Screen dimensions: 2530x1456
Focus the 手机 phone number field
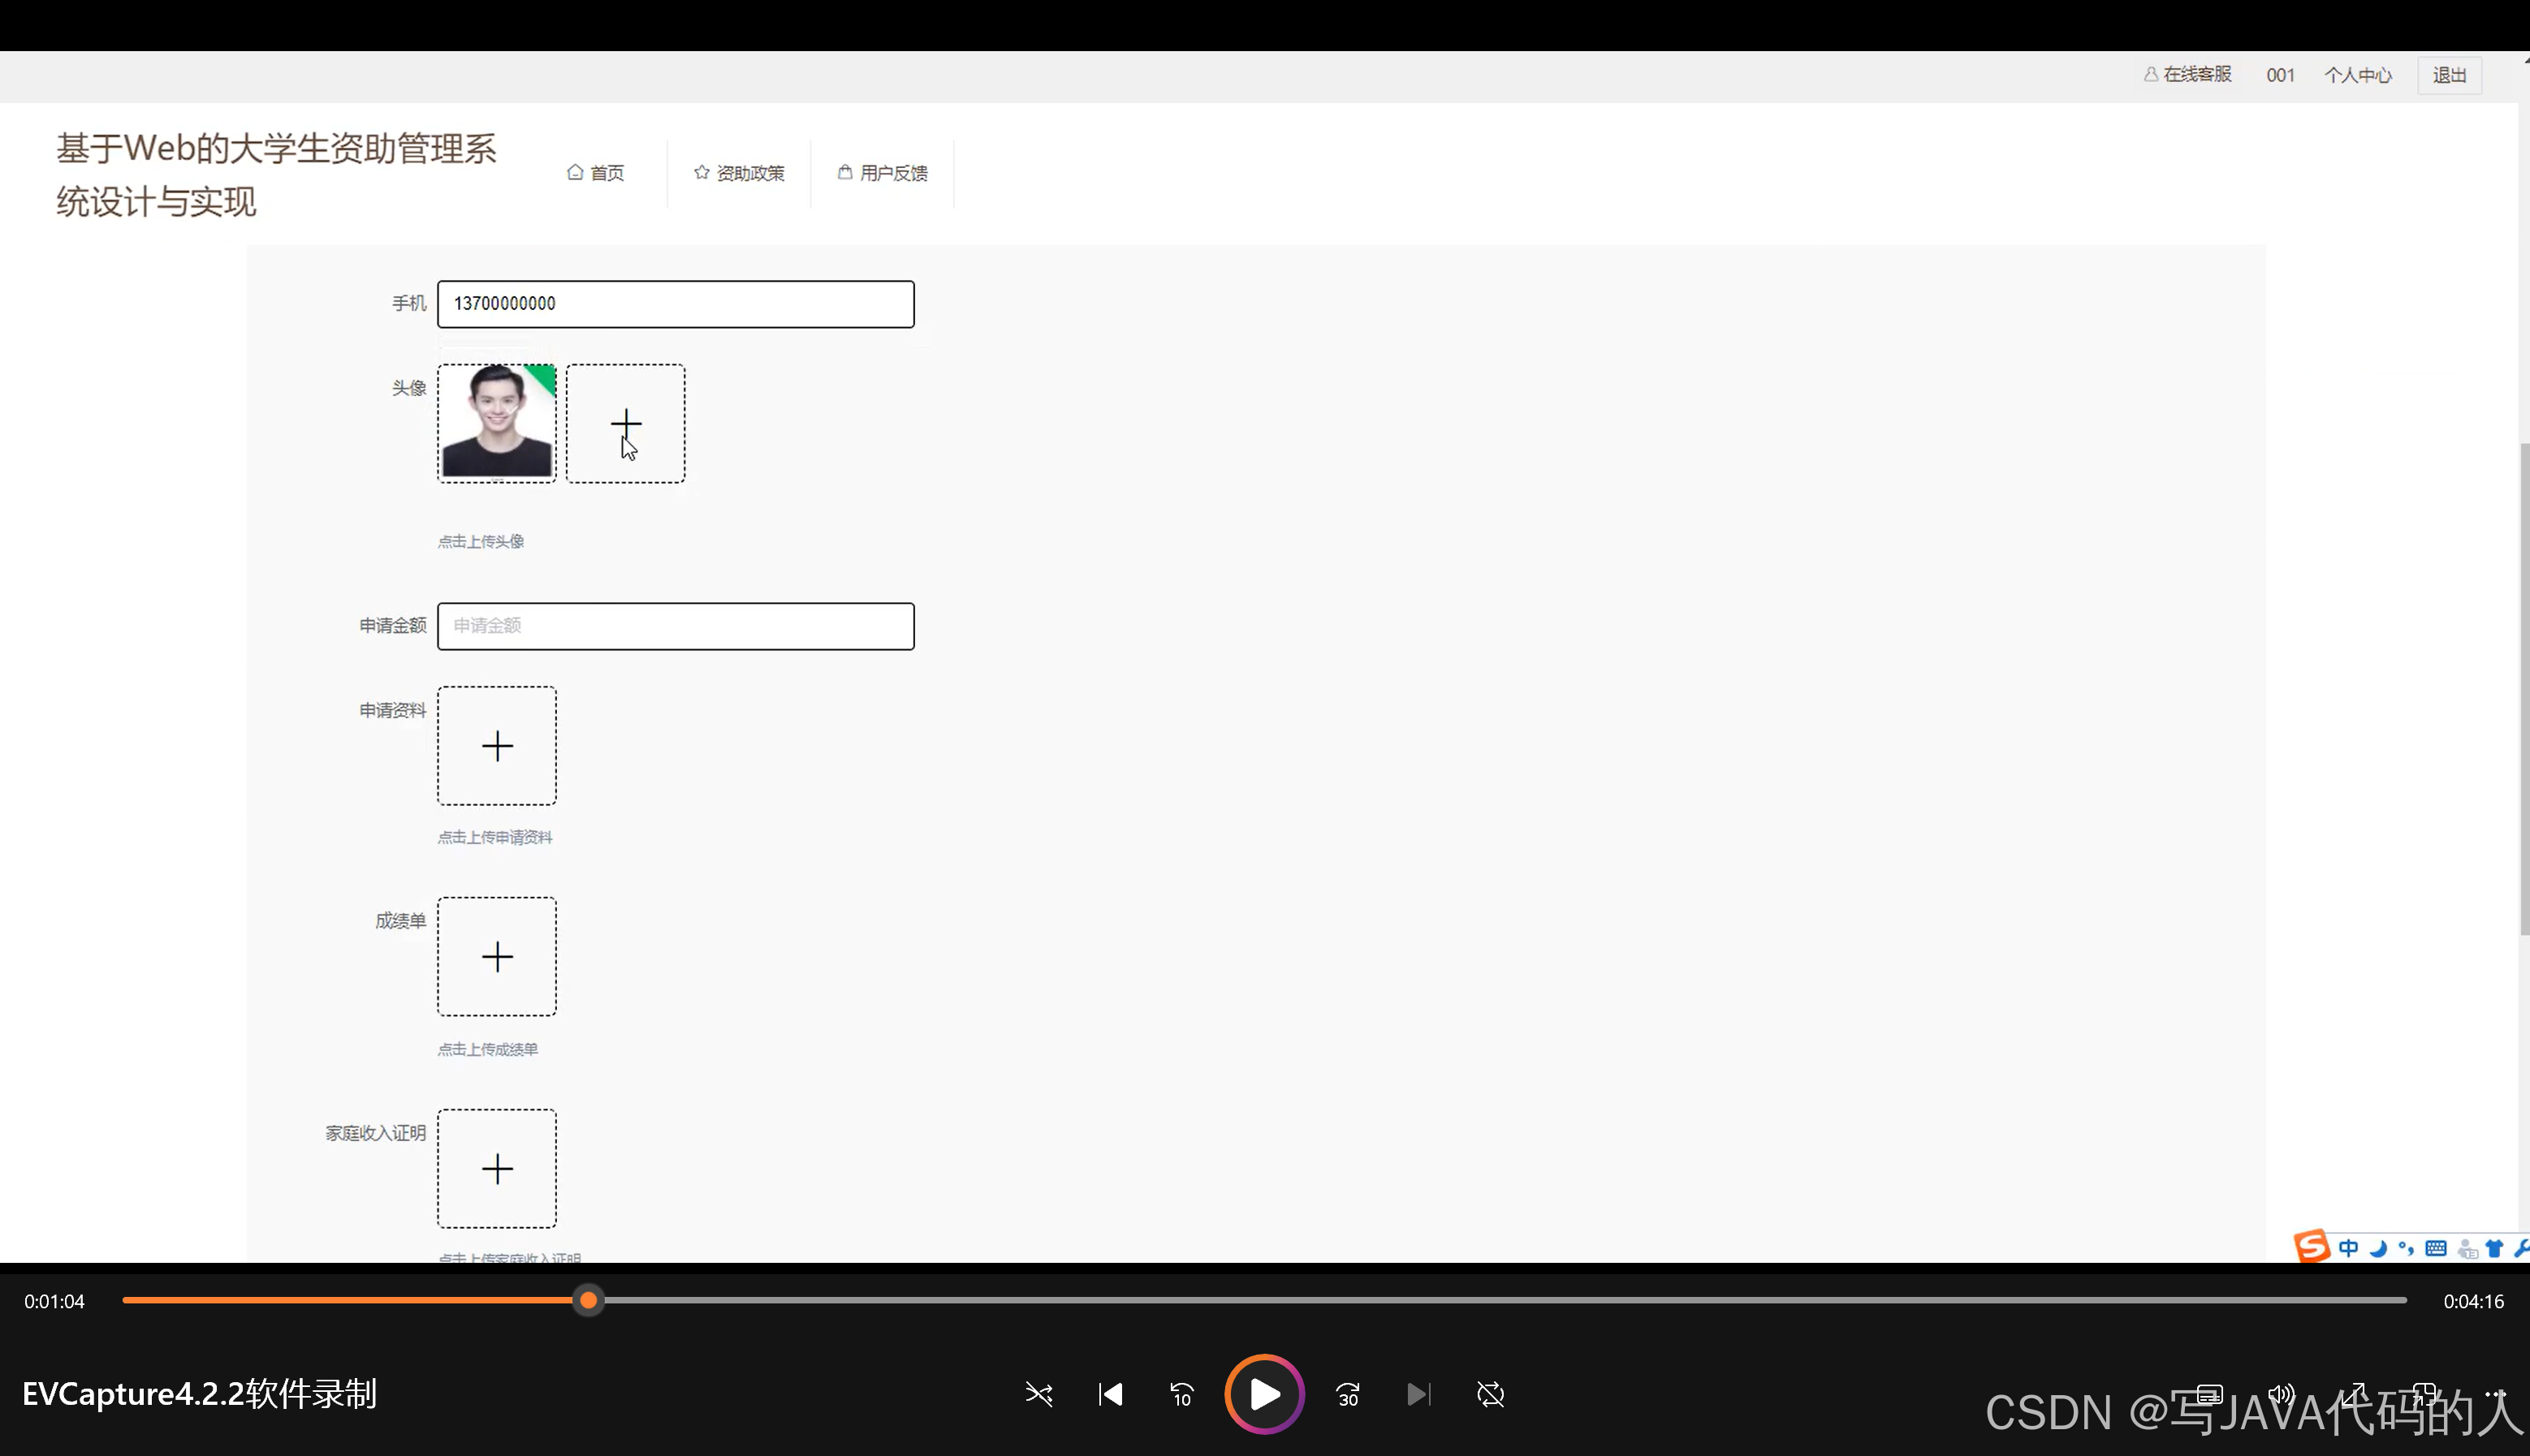[676, 304]
